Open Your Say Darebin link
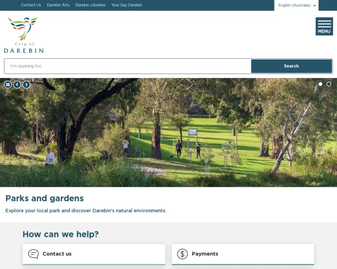 126,5
